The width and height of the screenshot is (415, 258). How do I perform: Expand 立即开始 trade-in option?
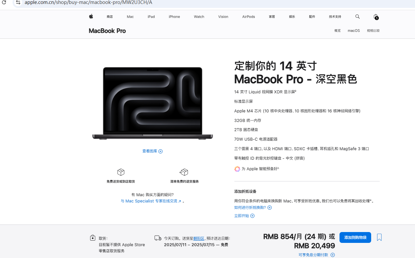coord(244,216)
